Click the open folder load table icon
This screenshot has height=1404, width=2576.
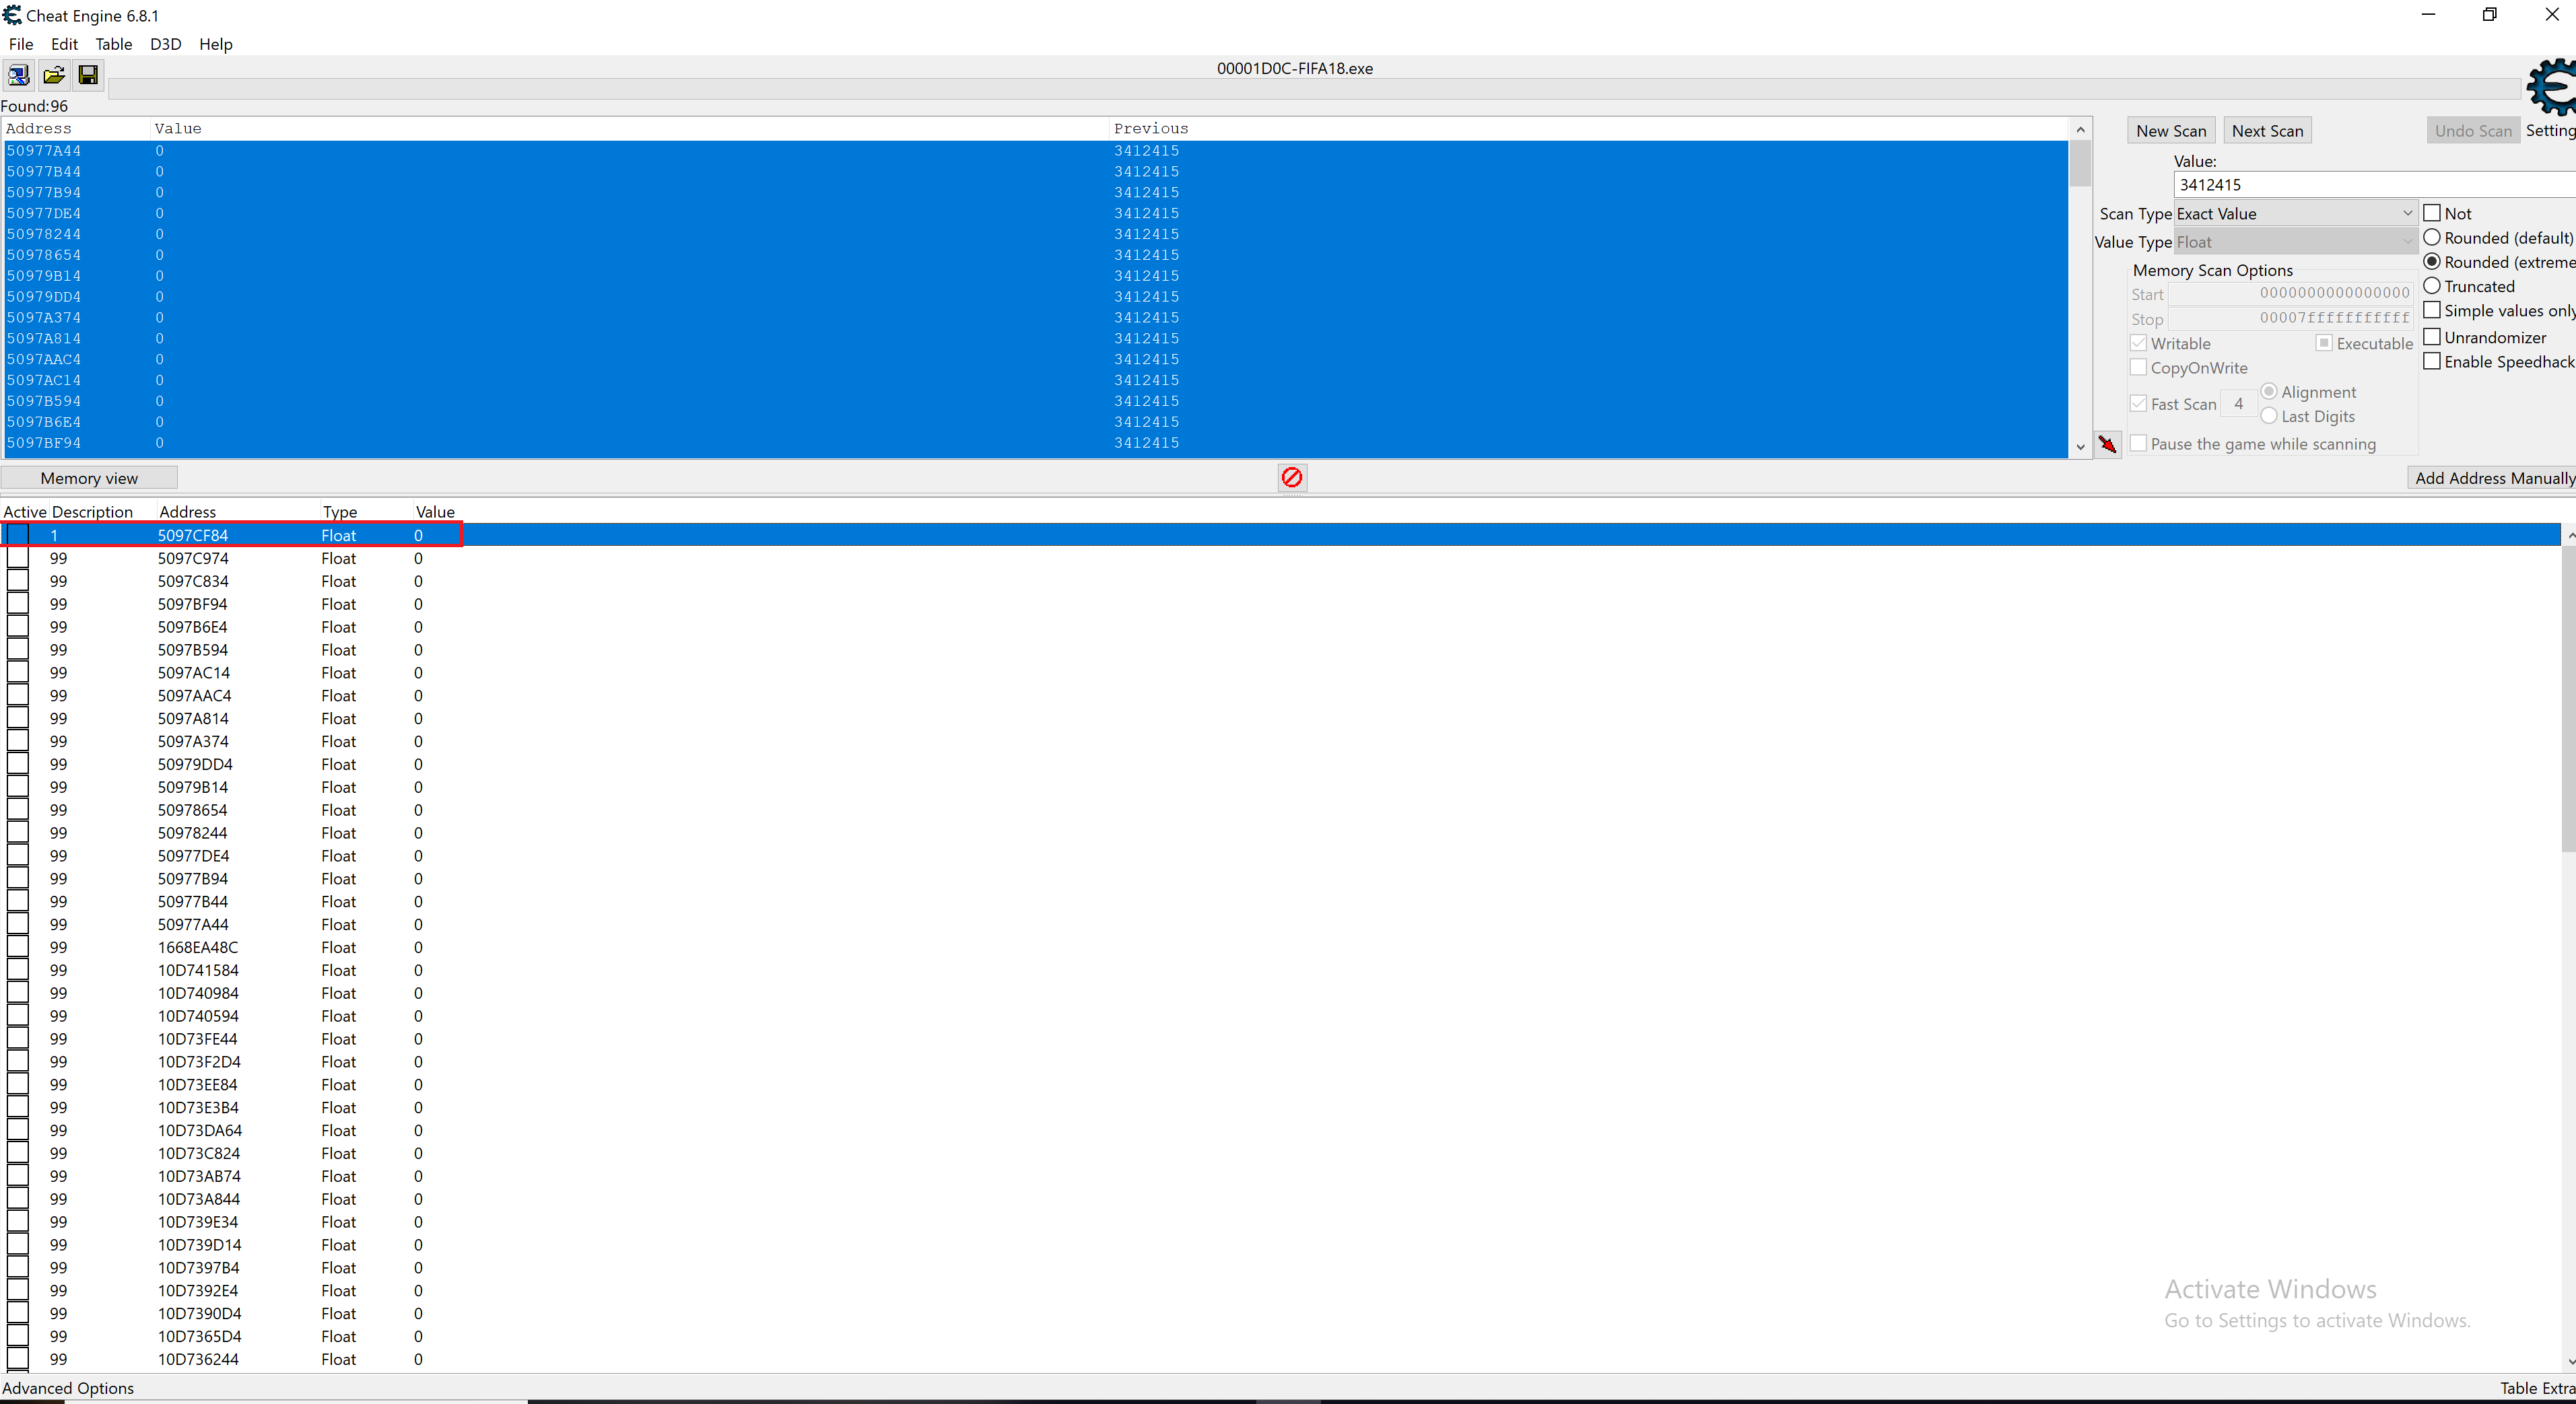coord(54,75)
